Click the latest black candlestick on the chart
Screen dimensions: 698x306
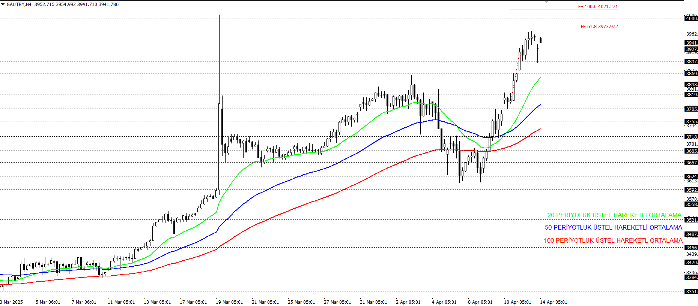click(x=541, y=40)
